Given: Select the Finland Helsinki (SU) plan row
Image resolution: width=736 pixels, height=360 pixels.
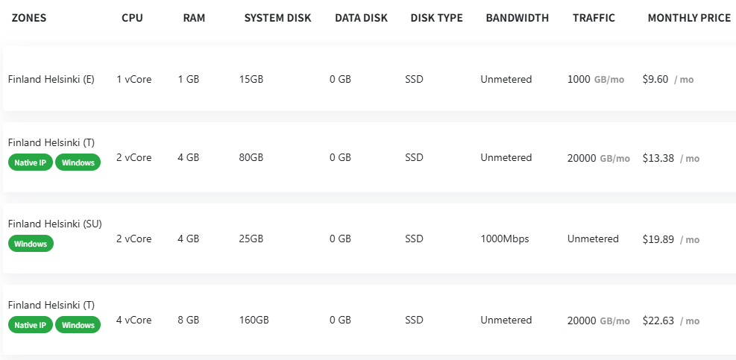Looking at the screenshot, I should 54,224.
